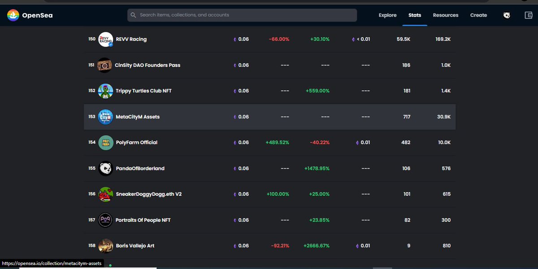Open the PolyFarm Official collection

pos(136,143)
